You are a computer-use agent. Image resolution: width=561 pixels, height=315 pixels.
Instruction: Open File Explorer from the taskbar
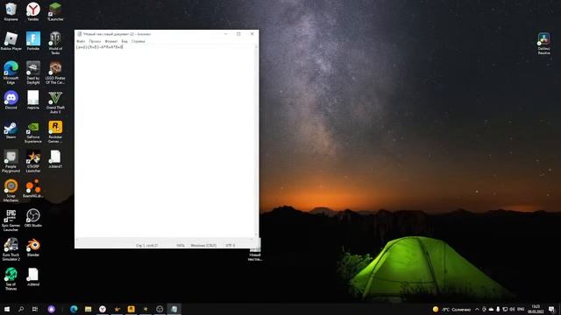click(88, 309)
